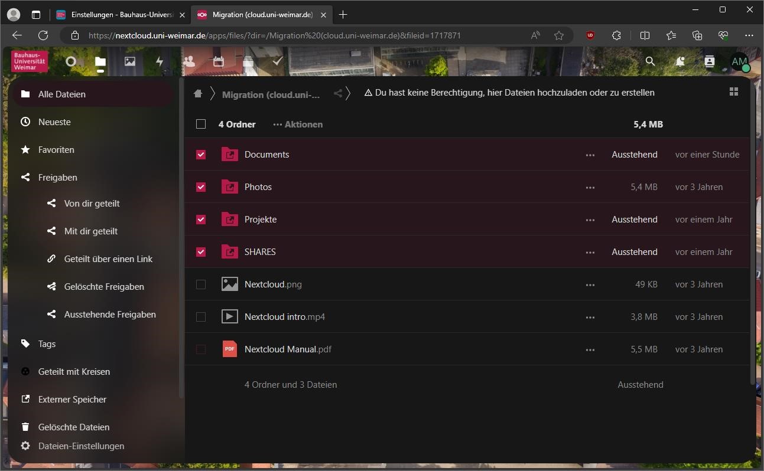Go to the home folder breadcrumb icon

click(x=198, y=93)
